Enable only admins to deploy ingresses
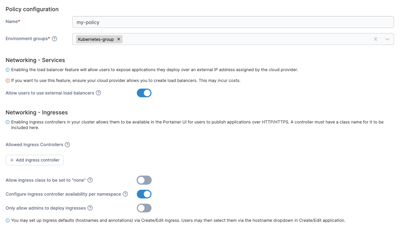400x226 pixels. click(x=144, y=208)
